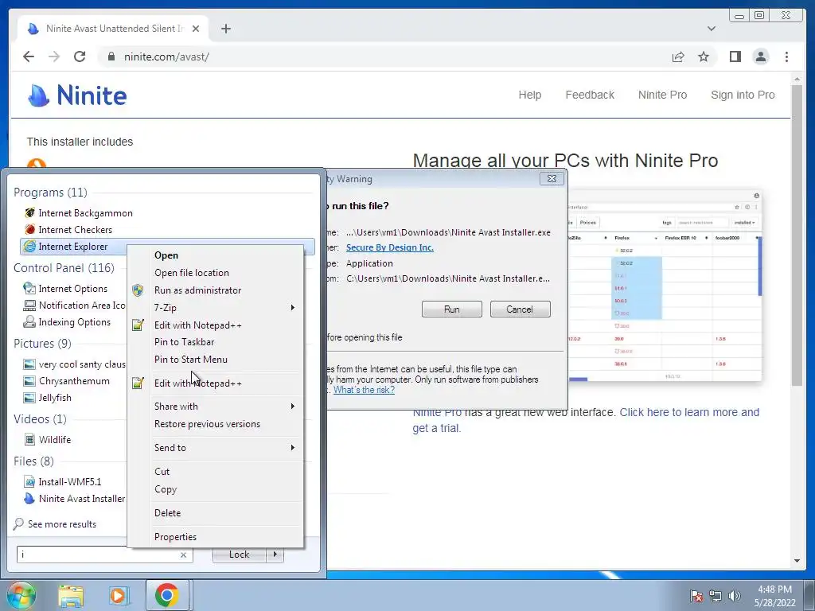Image resolution: width=815 pixels, height=611 pixels.
Task: Choose Open file location
Action: (x=215, y=273)
